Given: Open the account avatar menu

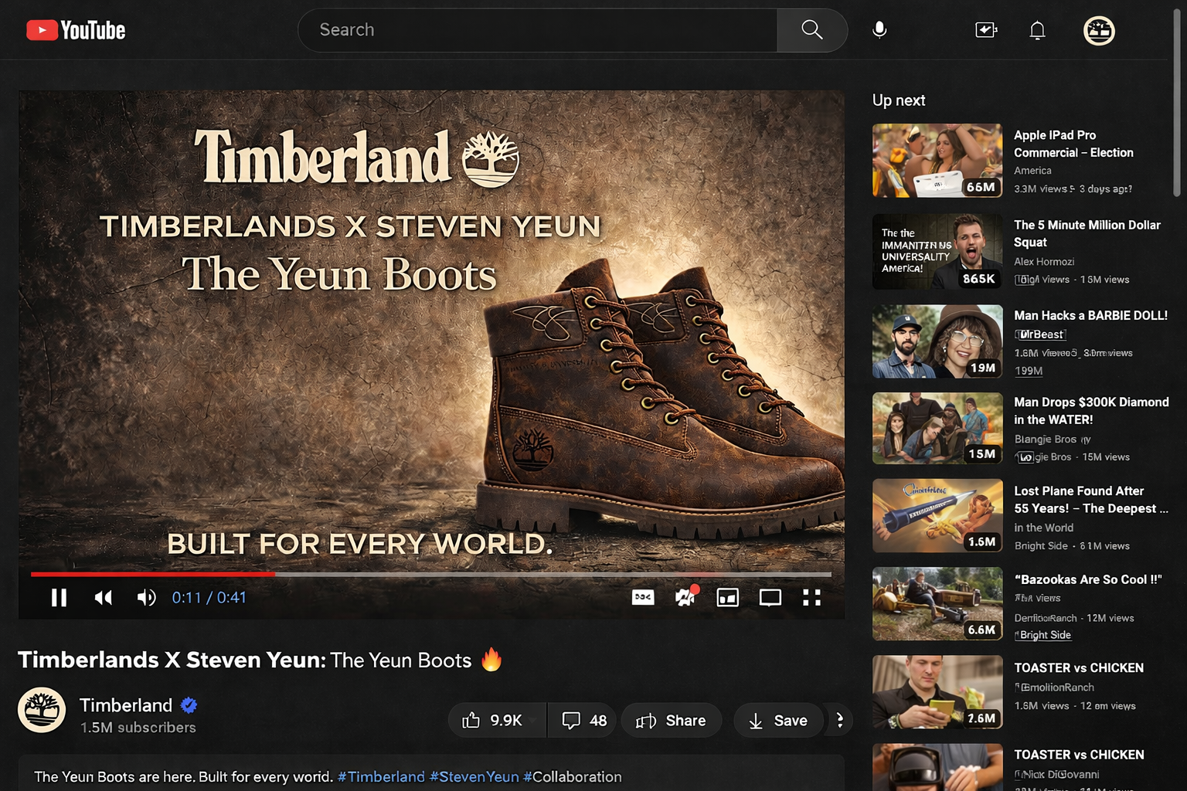Looking at the screenshot, I should [1099, 30].
